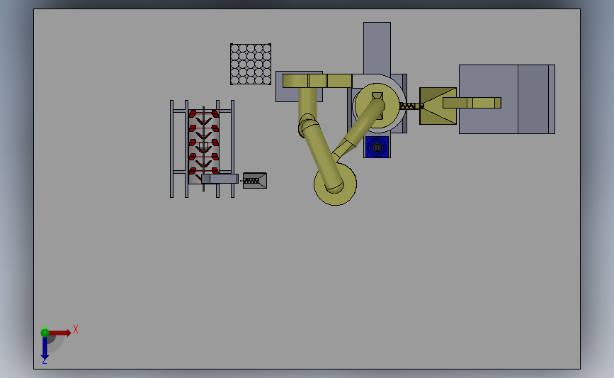Select the large gray box on the right
The width and height of the screenshot is (614, 378).
coord(506,99)
